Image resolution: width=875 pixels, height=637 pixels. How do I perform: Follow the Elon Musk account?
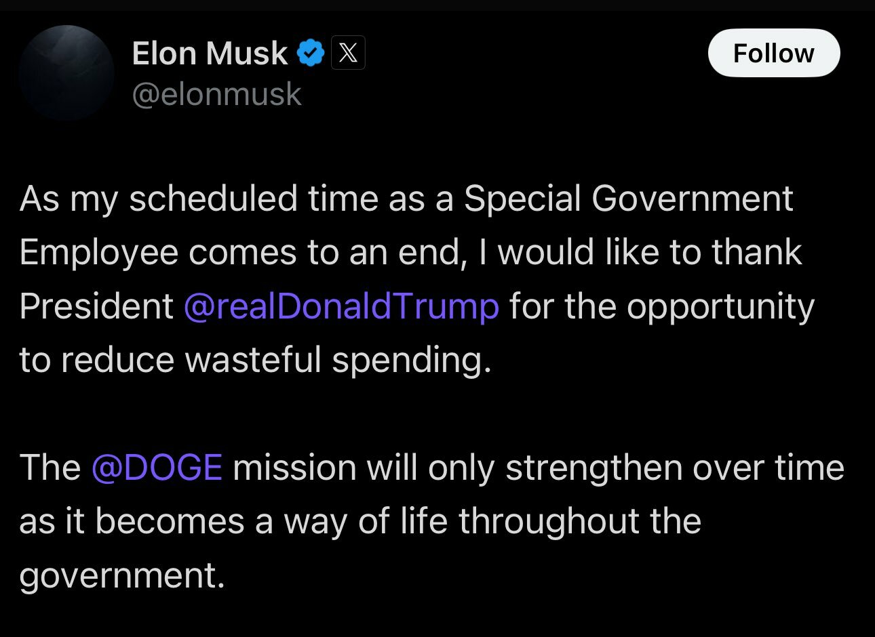pos(774,53)
